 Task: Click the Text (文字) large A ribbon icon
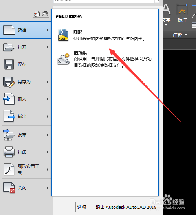coord(167,9)
